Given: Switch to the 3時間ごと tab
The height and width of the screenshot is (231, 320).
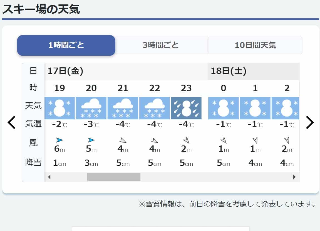Looking at the screenshot, I should (161, 45).
